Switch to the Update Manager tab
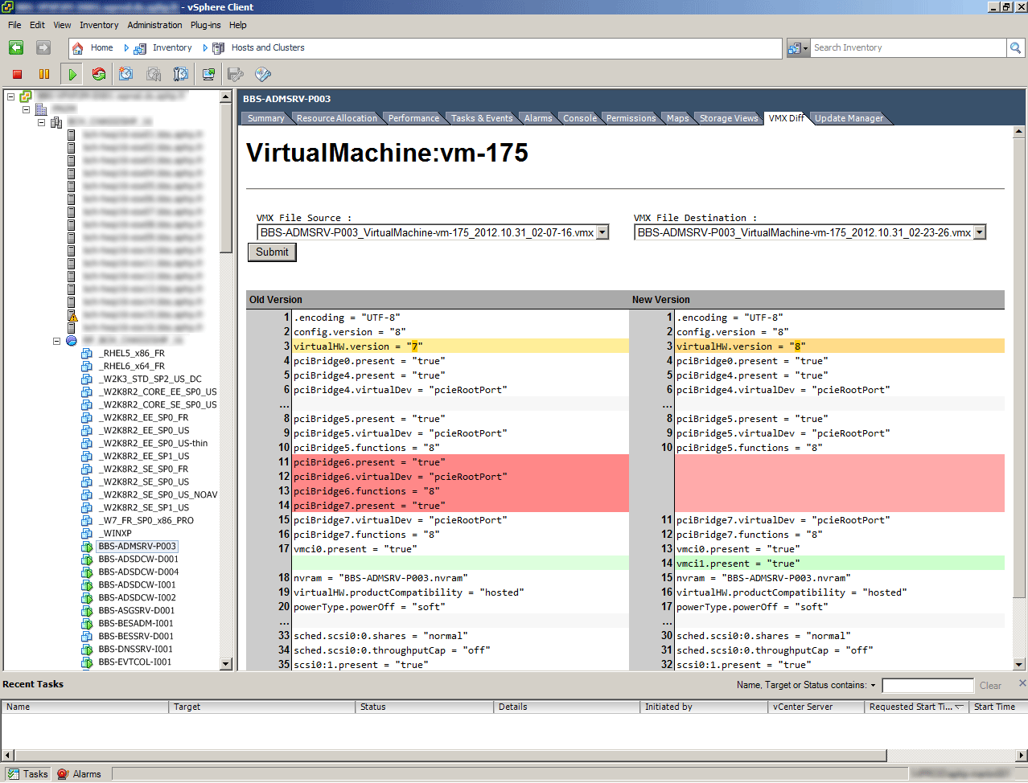This screenshot has height=783, width=1028. pos(849,118)
